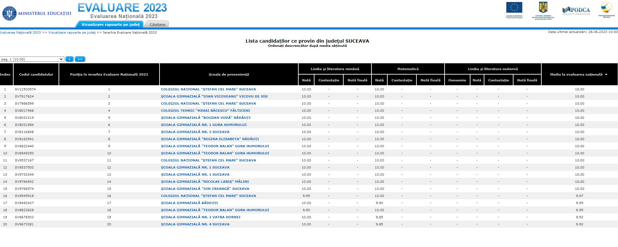
Task: Select candidate code SV8017468
Action: pyautogui.click(x=24, y=110)
